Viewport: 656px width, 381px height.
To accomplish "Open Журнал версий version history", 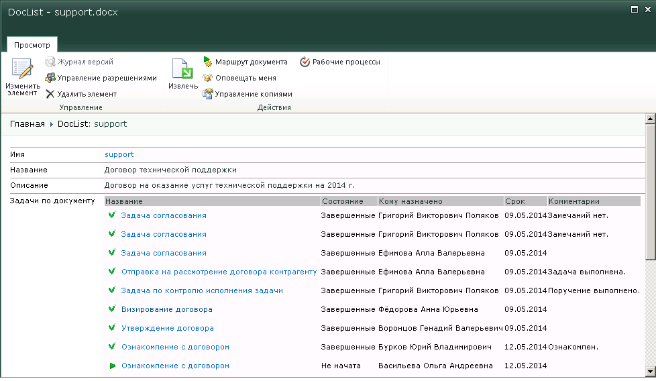I will pos(80,62).
